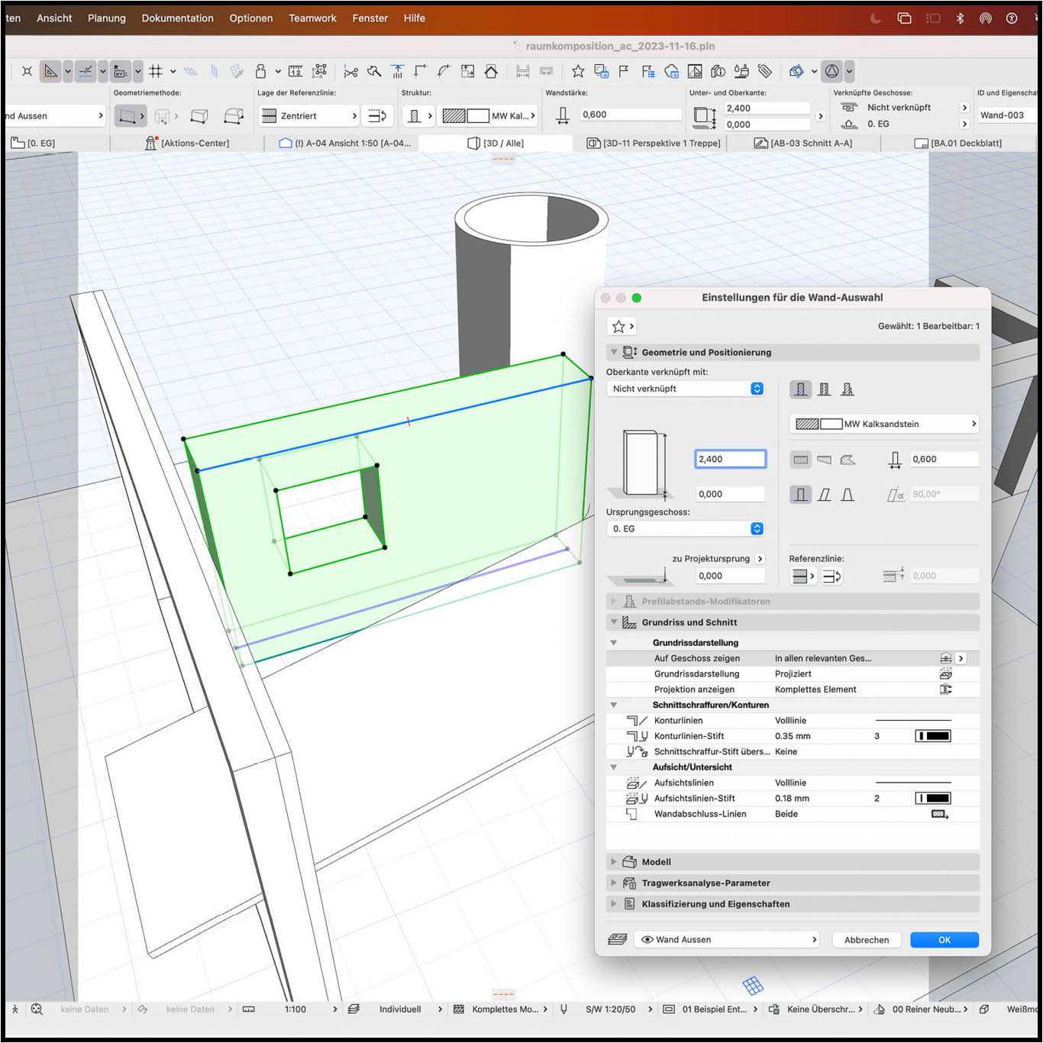Switch to [AB-03 Schnitt A-A] tab
Image resolution: width=1043 pixels, height=1043 pixels.
pos(802,144)
